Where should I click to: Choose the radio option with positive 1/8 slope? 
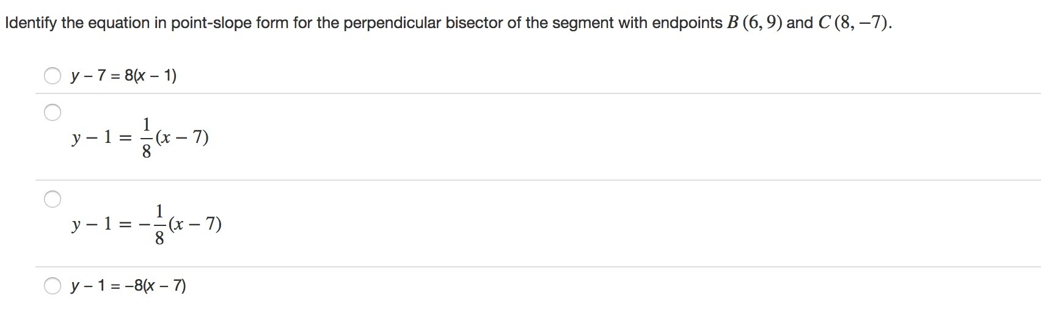(53, 112)
